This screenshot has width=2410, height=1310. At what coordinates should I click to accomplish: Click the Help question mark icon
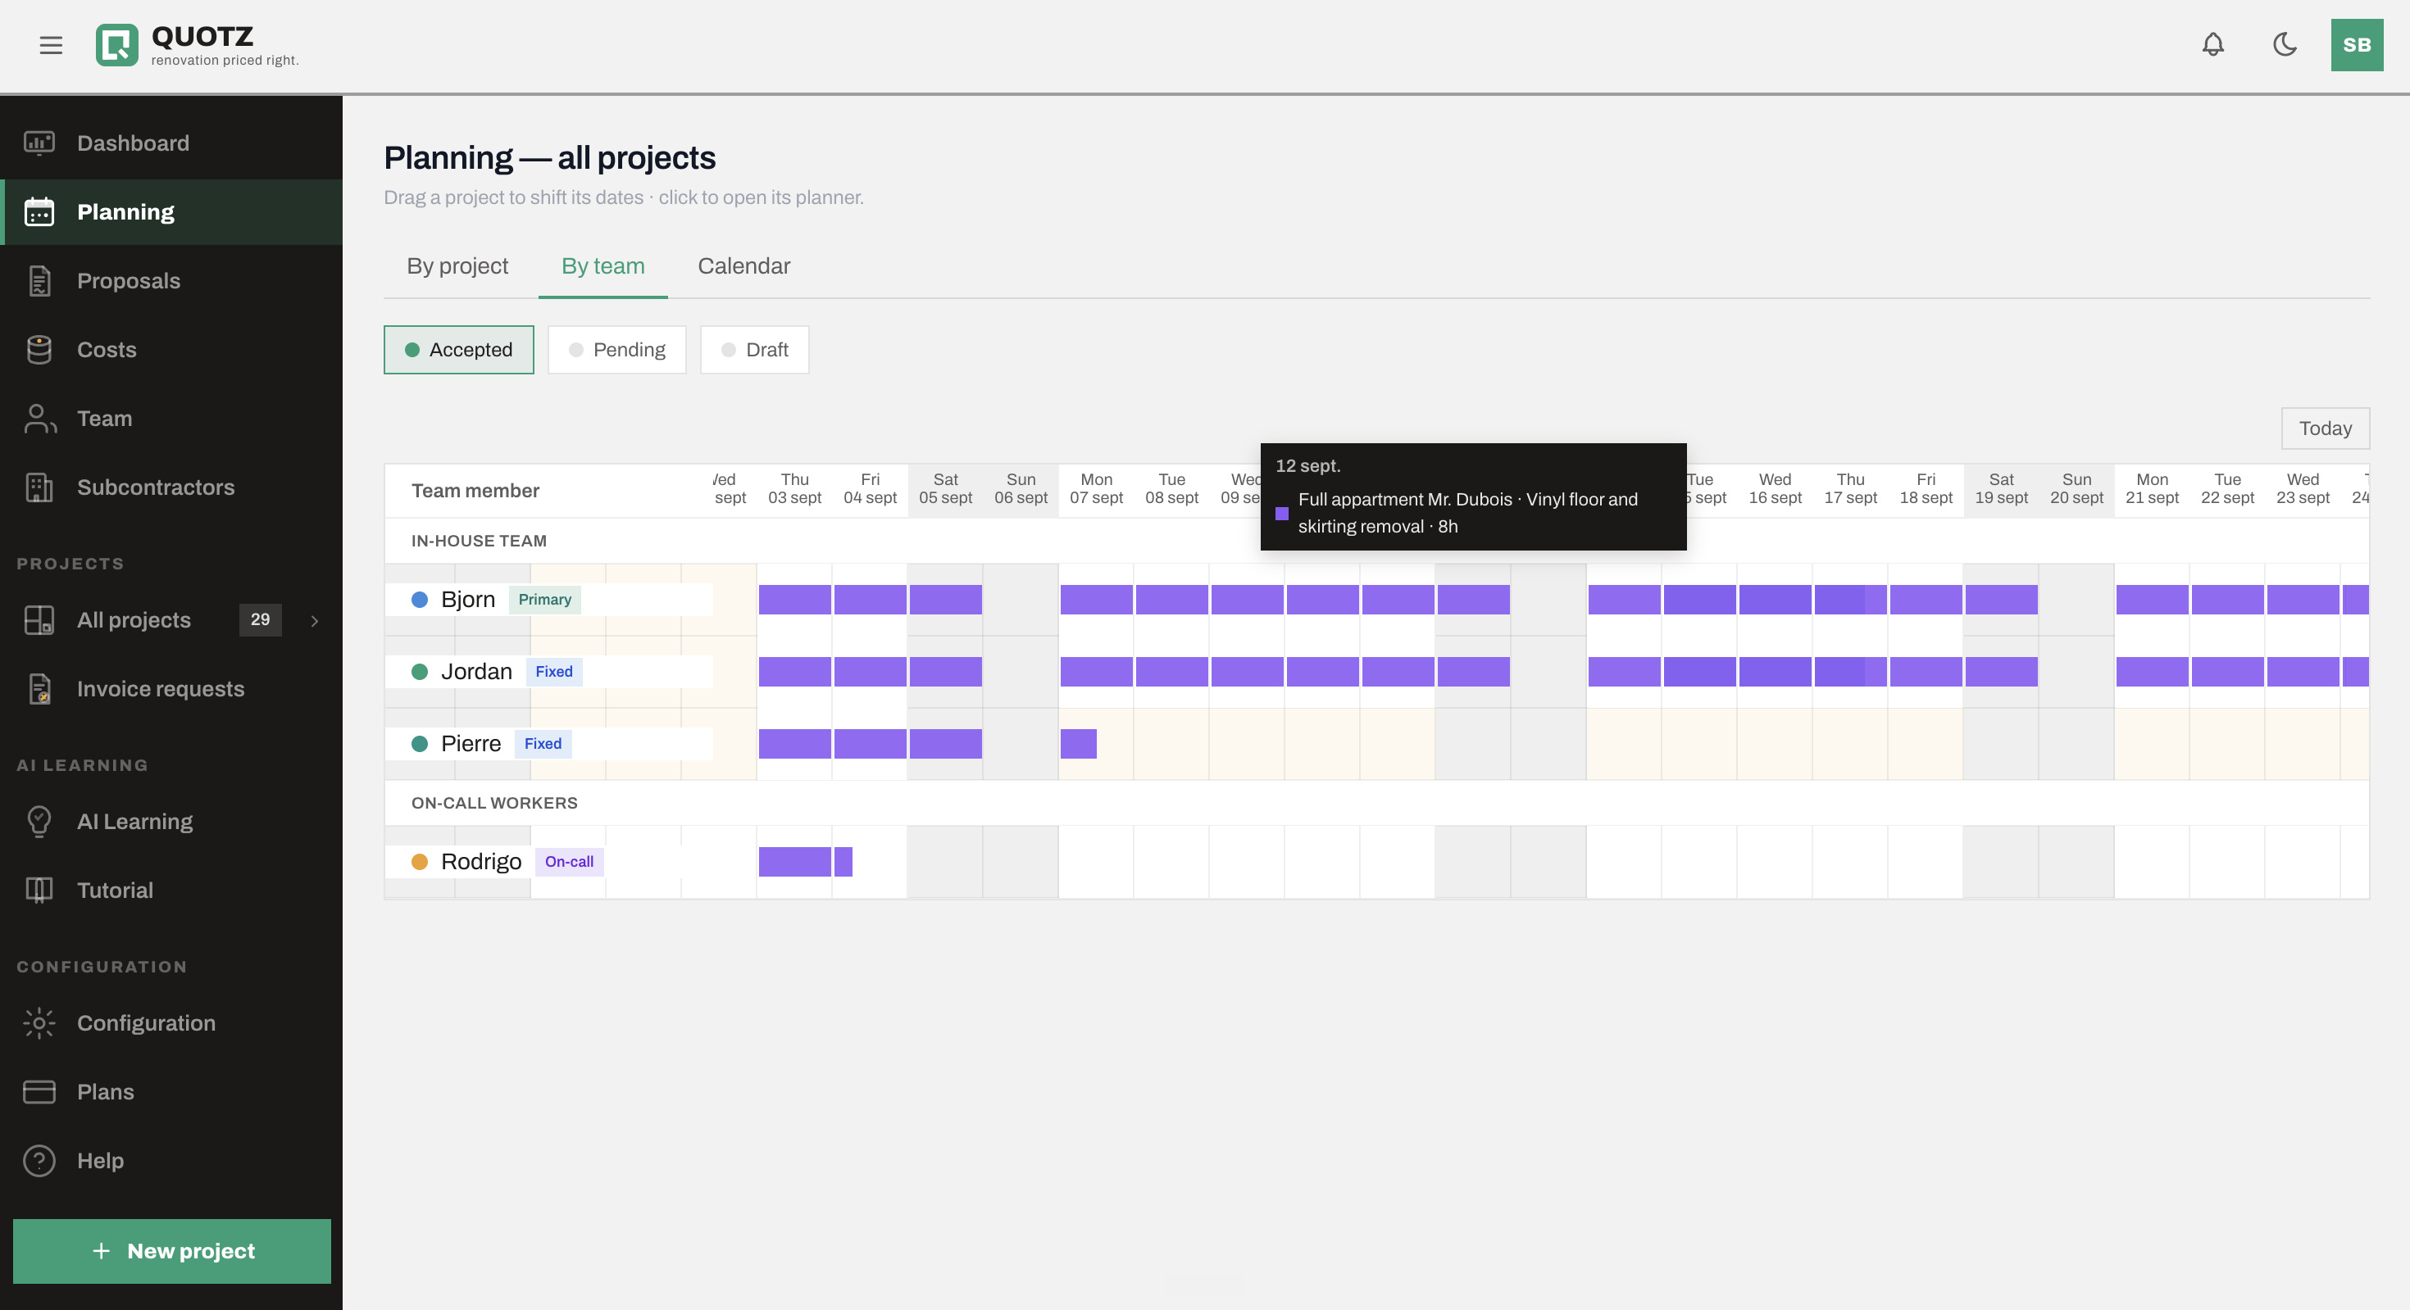39,1160
